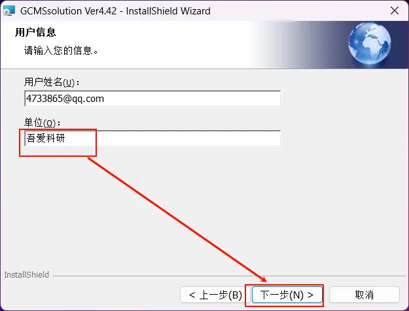
Task: Click the divider line beside InstallShield label
Action: 229,276
